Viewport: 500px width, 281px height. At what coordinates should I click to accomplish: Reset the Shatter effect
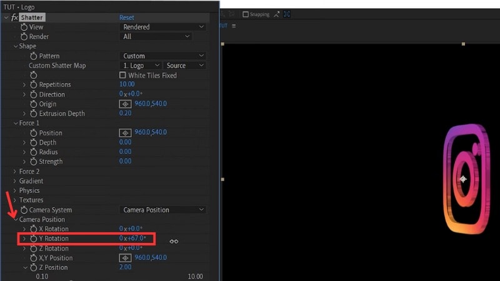127,17
